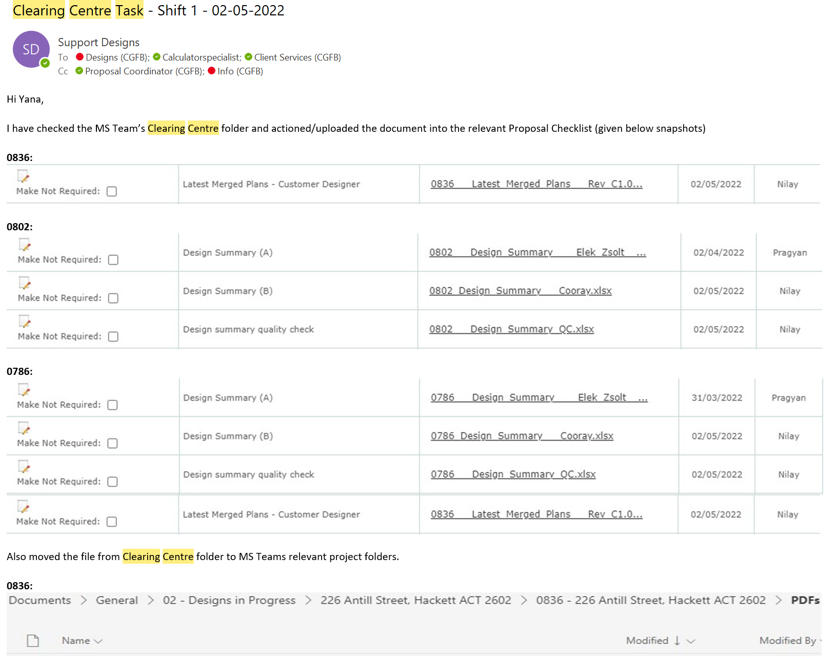This screenshot has width=839, height=656.
Task: Check Make Not Required for 0836 Latest Merged Plans
Action: [x=112, y=191]
